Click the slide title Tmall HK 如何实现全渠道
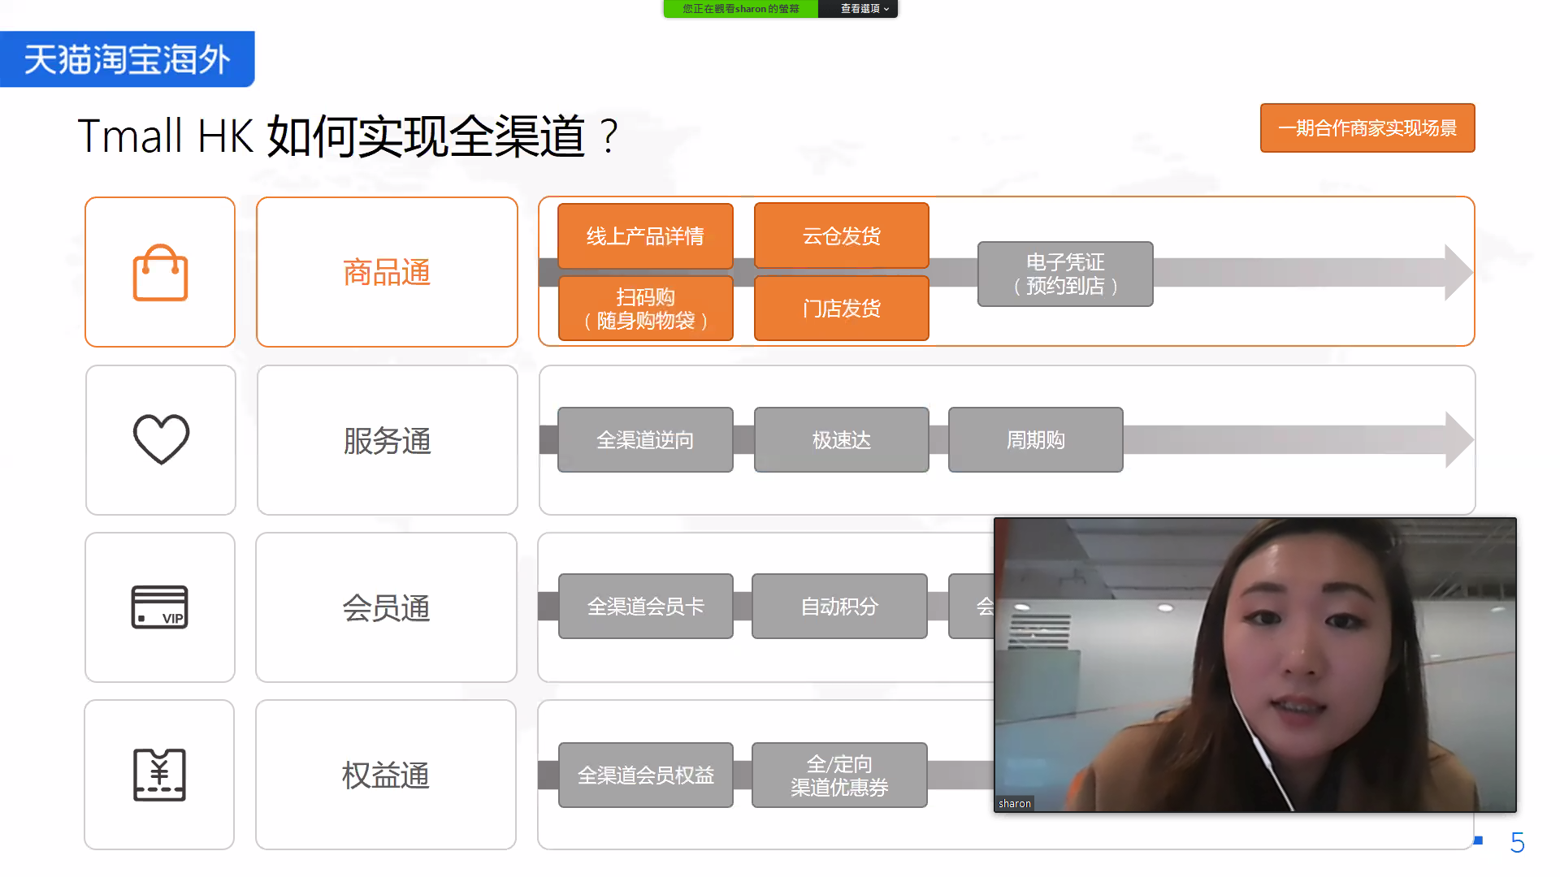 [x=348, y=136]
